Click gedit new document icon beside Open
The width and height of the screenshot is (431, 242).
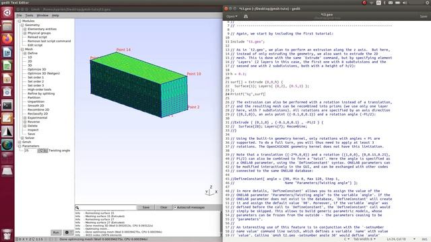(245, 16)
